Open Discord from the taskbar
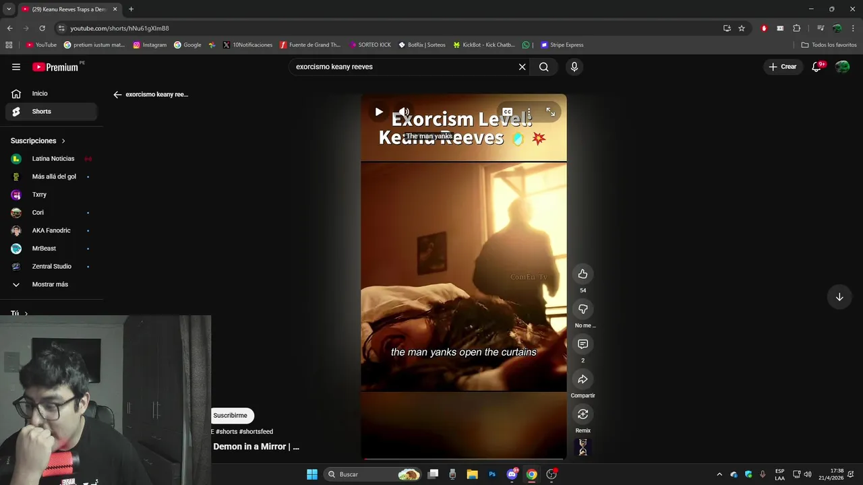This screenshot has width=863, height=485. pyautogui.click(x=512, y=474)
